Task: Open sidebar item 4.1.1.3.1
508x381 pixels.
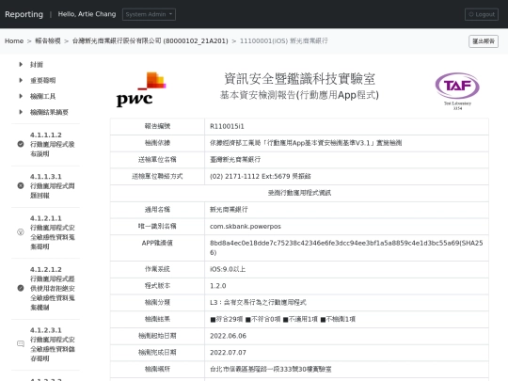Action: coord(52,186)
